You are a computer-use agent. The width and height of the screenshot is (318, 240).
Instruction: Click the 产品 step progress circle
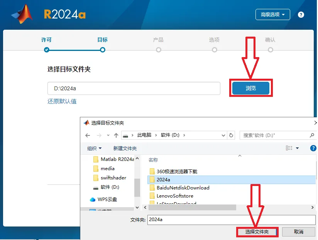[159, 50]
